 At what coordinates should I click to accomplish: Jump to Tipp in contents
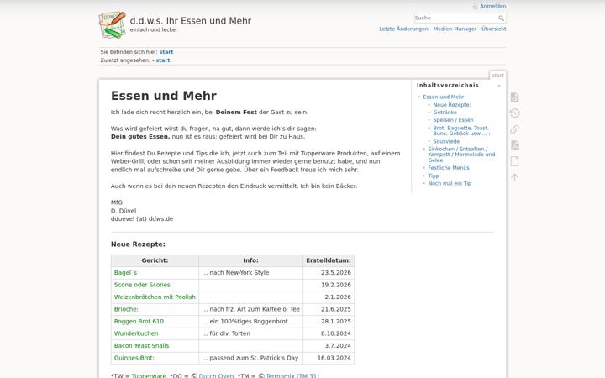434,176
